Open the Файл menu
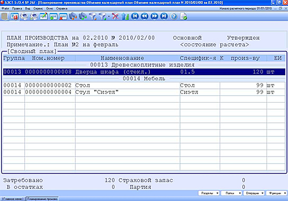This screenshot has width=288, height=201. click(x=5, y=8)
